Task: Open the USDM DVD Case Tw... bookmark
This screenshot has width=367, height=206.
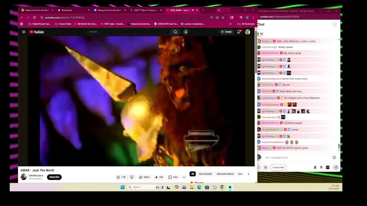Action: click(x=166, y=24)
